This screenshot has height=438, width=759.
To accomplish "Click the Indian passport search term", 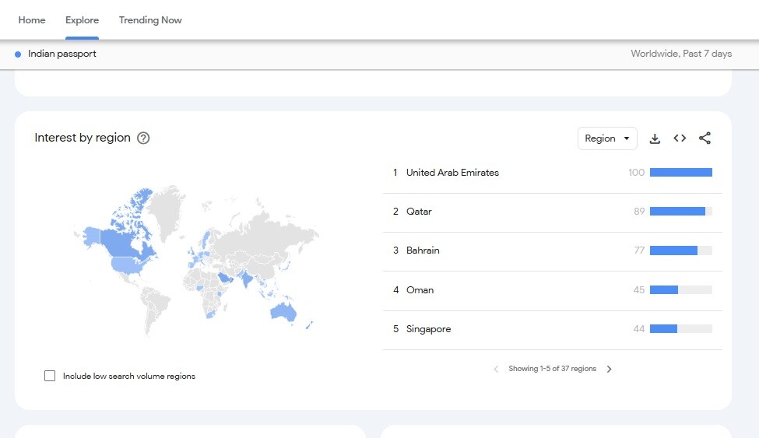I will click(62, 54).
